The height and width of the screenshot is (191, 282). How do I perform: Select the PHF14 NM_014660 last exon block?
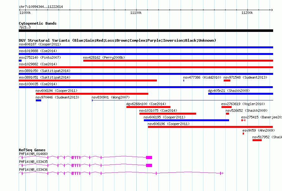pyautogui.click(x=149, y=158)
